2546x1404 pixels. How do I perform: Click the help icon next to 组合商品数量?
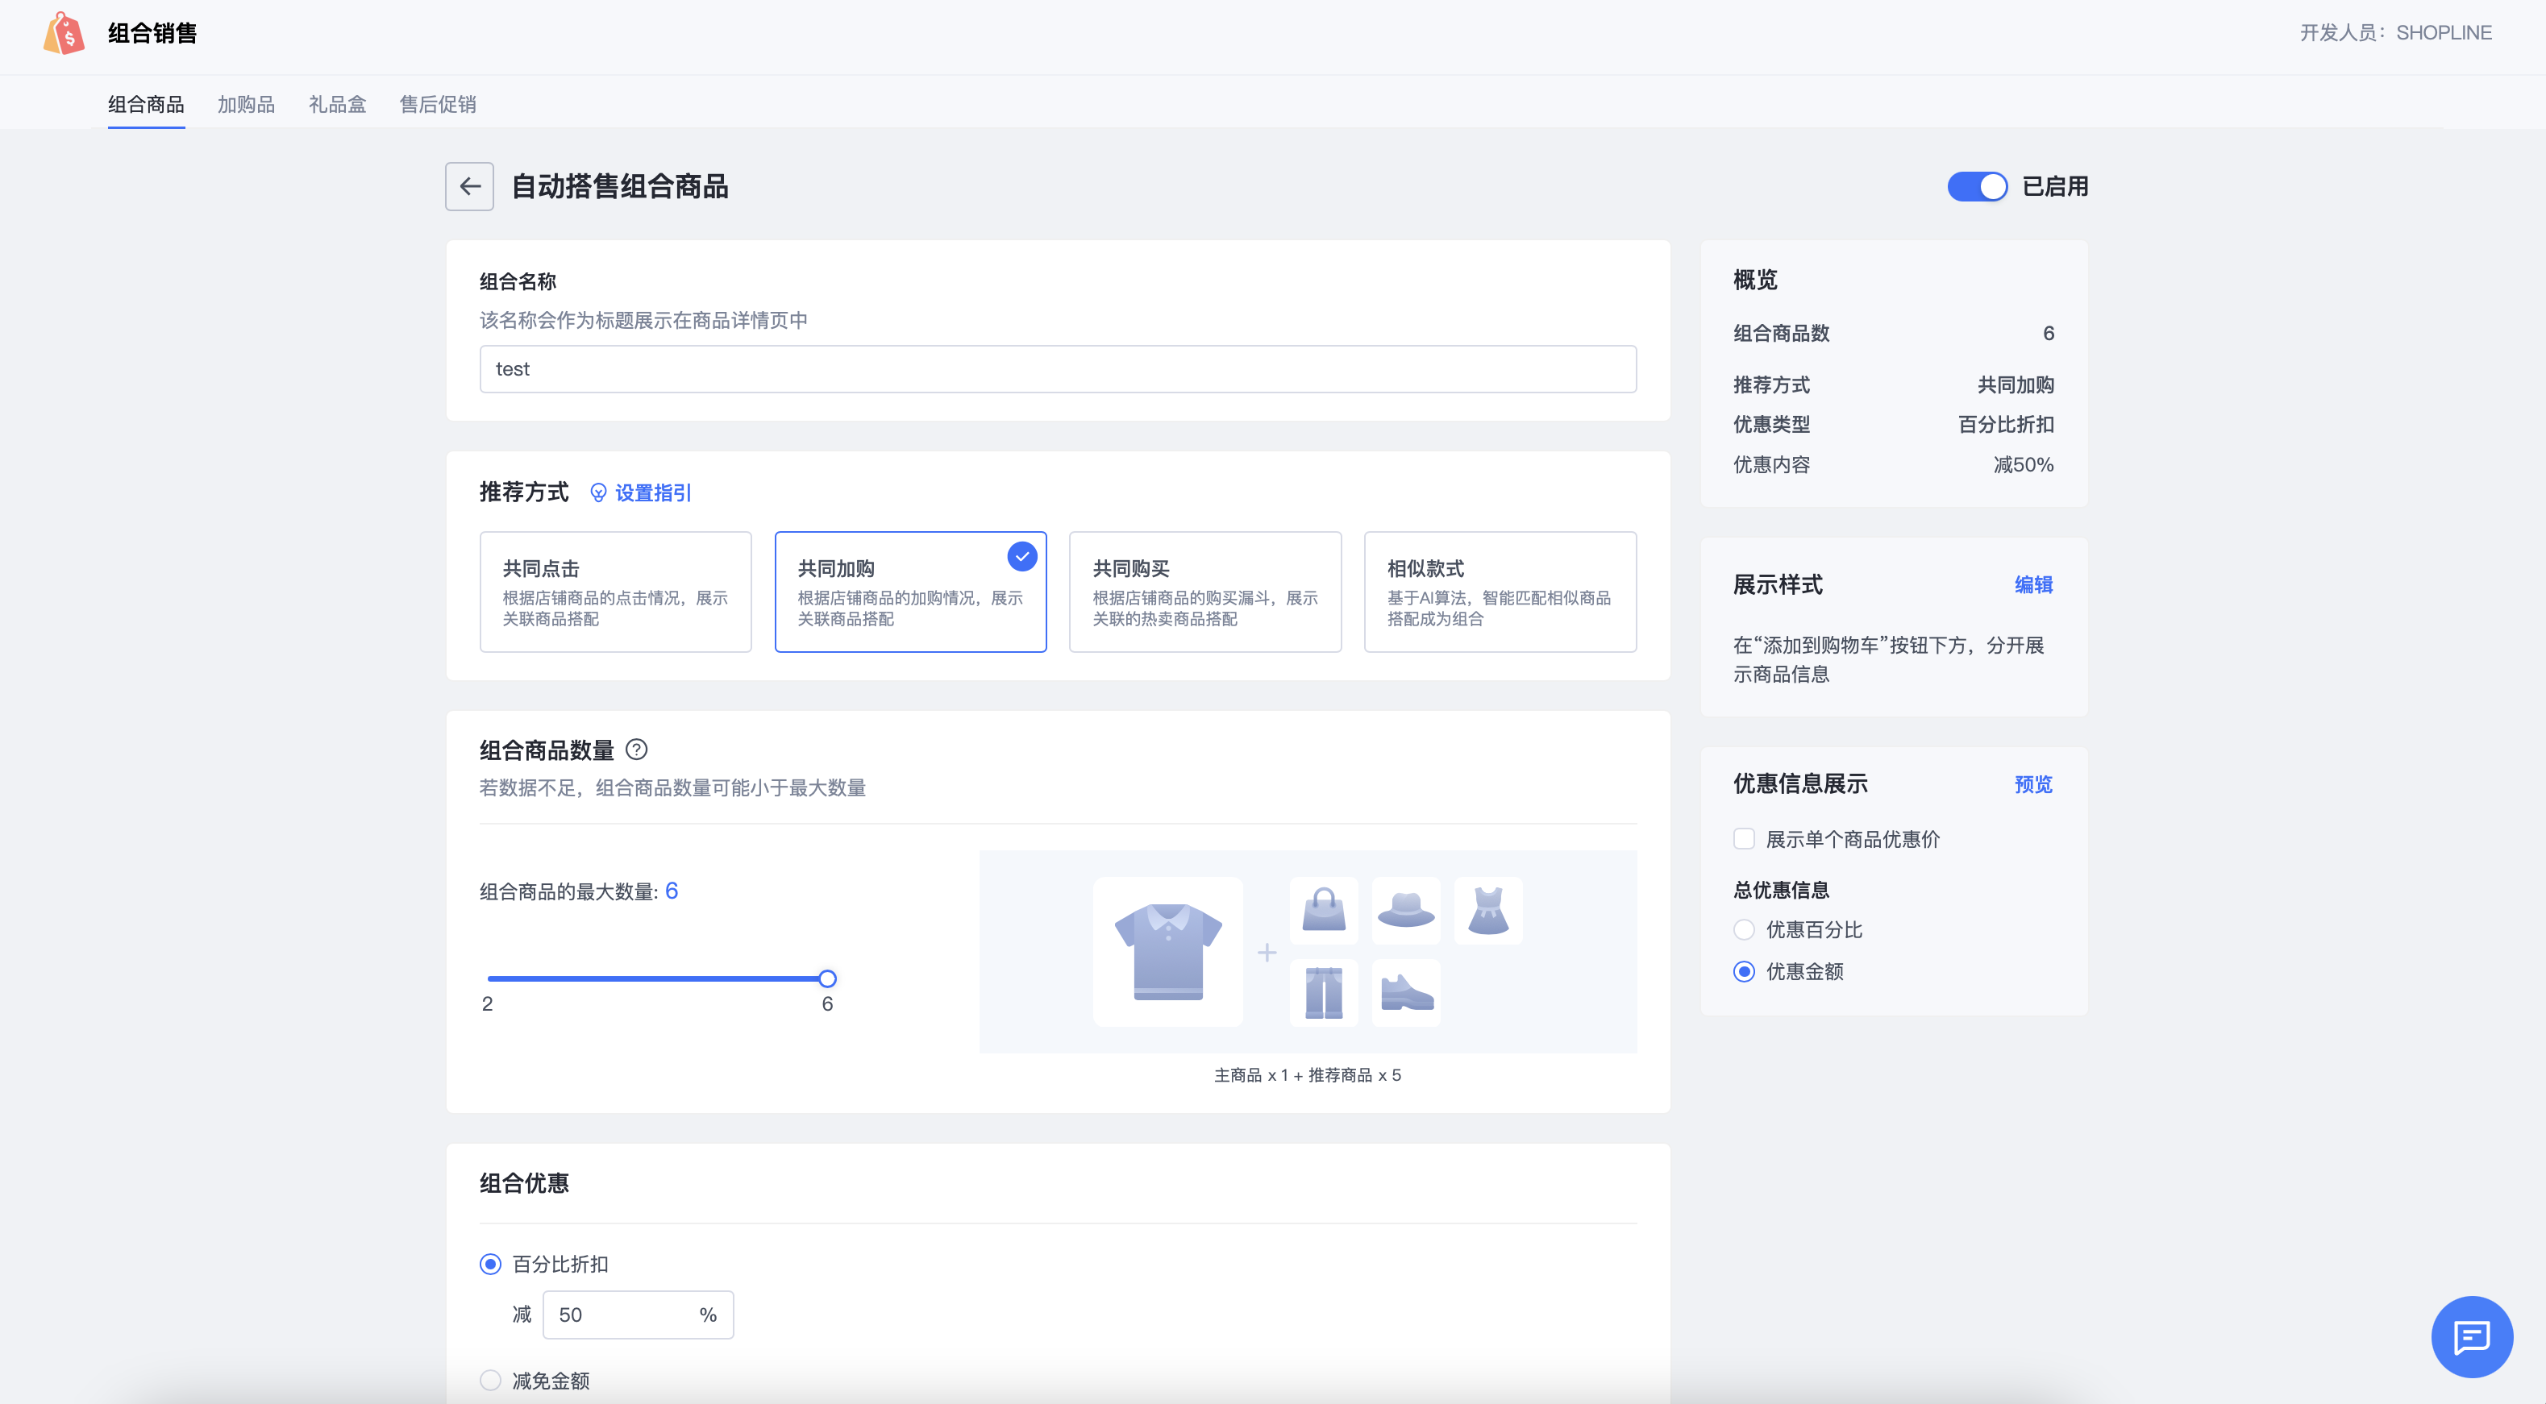[x=637, y=749]
